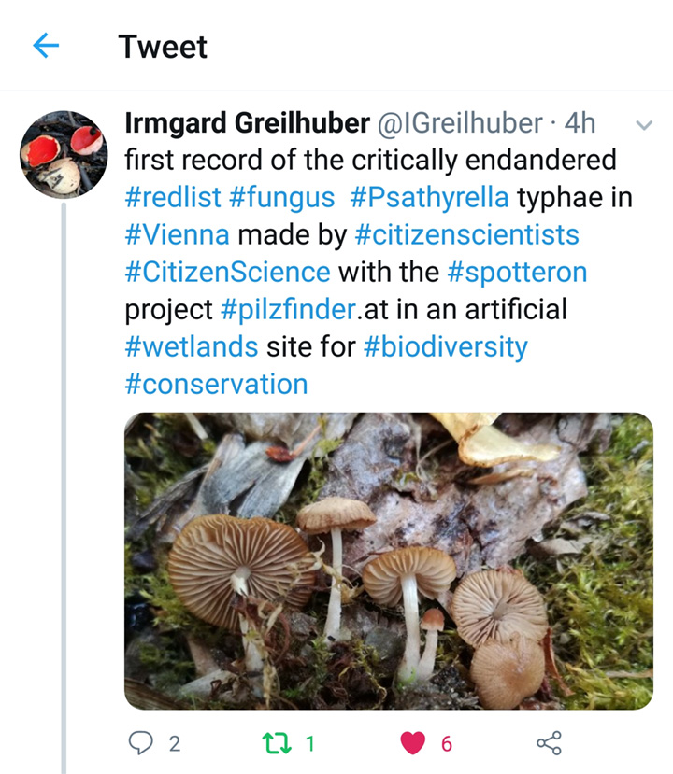This screenshot has width=673, height=774.
Task: Tap the #CitizenScience hashtag
Action: click(x=227, y=272)
